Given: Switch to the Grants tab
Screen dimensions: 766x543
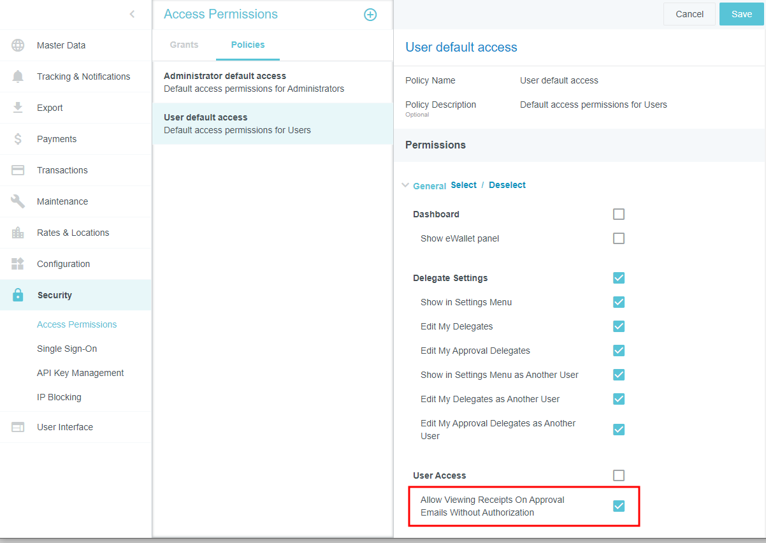Looking at the screenshot, I should [x=184, y=45].
